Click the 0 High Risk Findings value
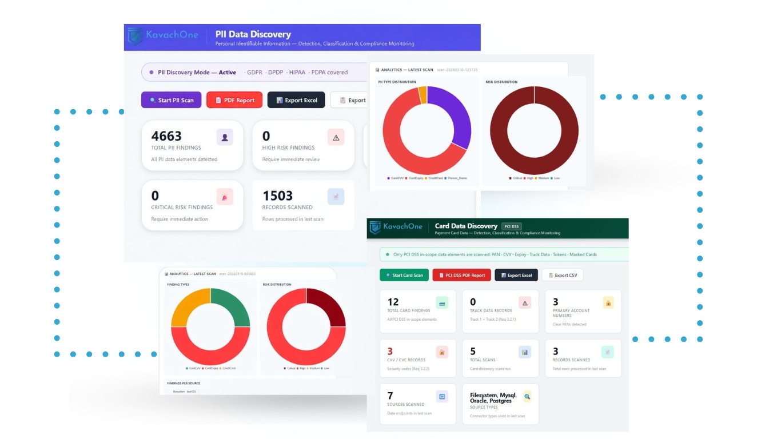 coord(266,136)
